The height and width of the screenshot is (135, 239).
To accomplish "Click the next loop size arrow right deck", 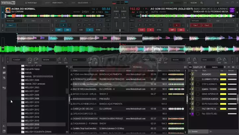I will (x=183, y=25).
